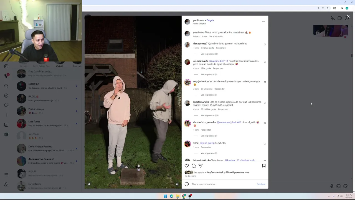355x200 pixels.
Task: Start an audio call with the phone icon
Action: point(333,18)
